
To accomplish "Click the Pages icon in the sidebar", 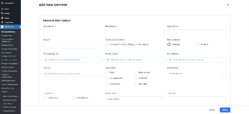I will [2, 18].
